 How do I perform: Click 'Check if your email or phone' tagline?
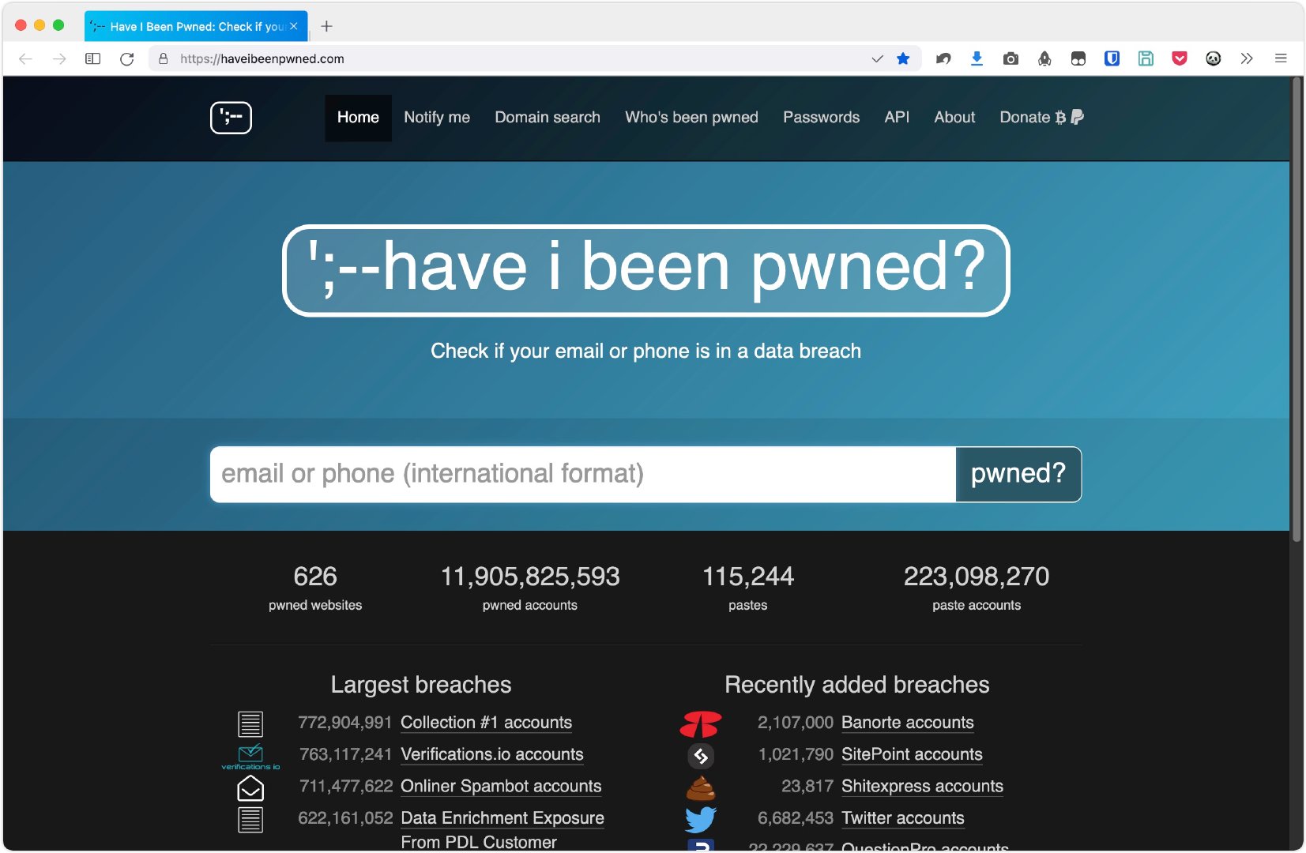click(x=646, y=351)
